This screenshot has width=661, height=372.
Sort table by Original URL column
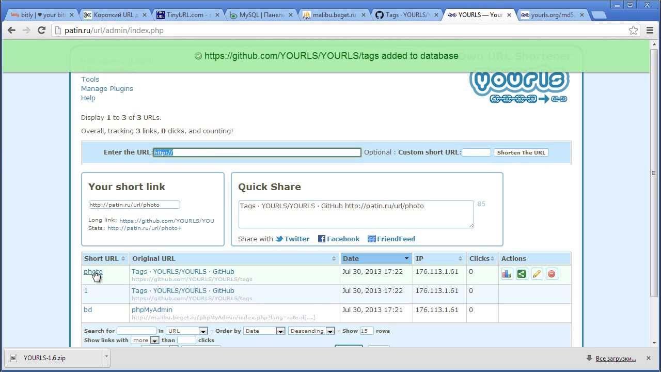pos(234,258)
